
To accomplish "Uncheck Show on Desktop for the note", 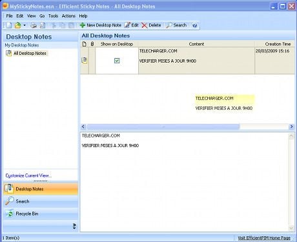I will tap(117, 61).
